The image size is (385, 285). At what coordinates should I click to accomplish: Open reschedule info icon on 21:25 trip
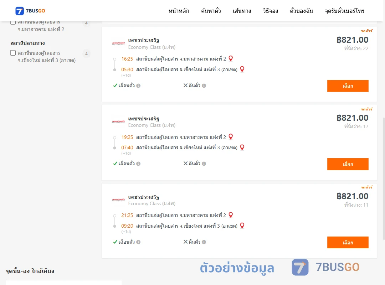(138, 242)
